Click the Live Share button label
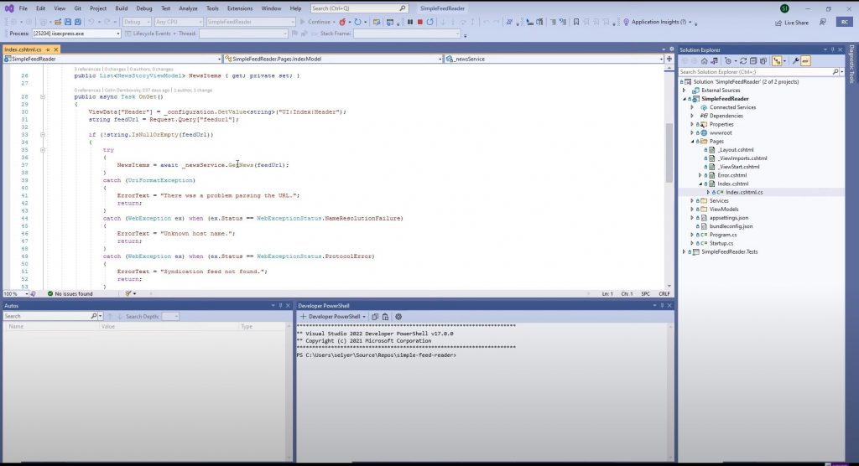Viewport: 859px width, 466px height. point(797,23)
